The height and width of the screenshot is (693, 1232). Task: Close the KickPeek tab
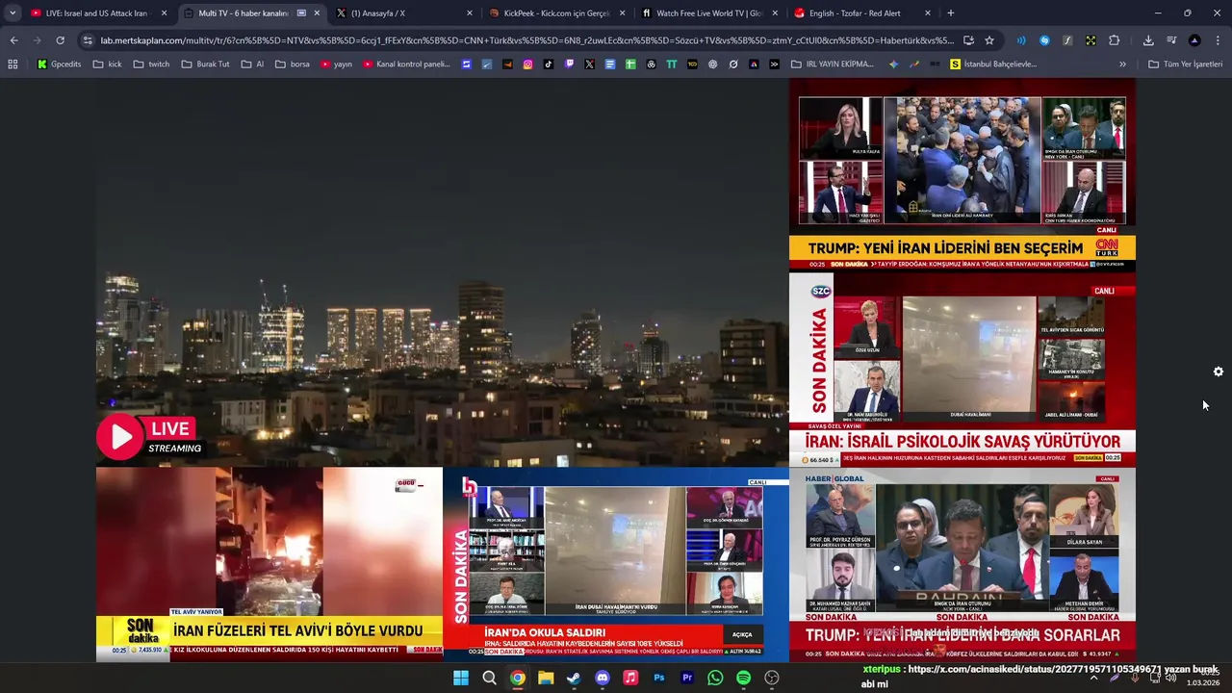(622, 13)
